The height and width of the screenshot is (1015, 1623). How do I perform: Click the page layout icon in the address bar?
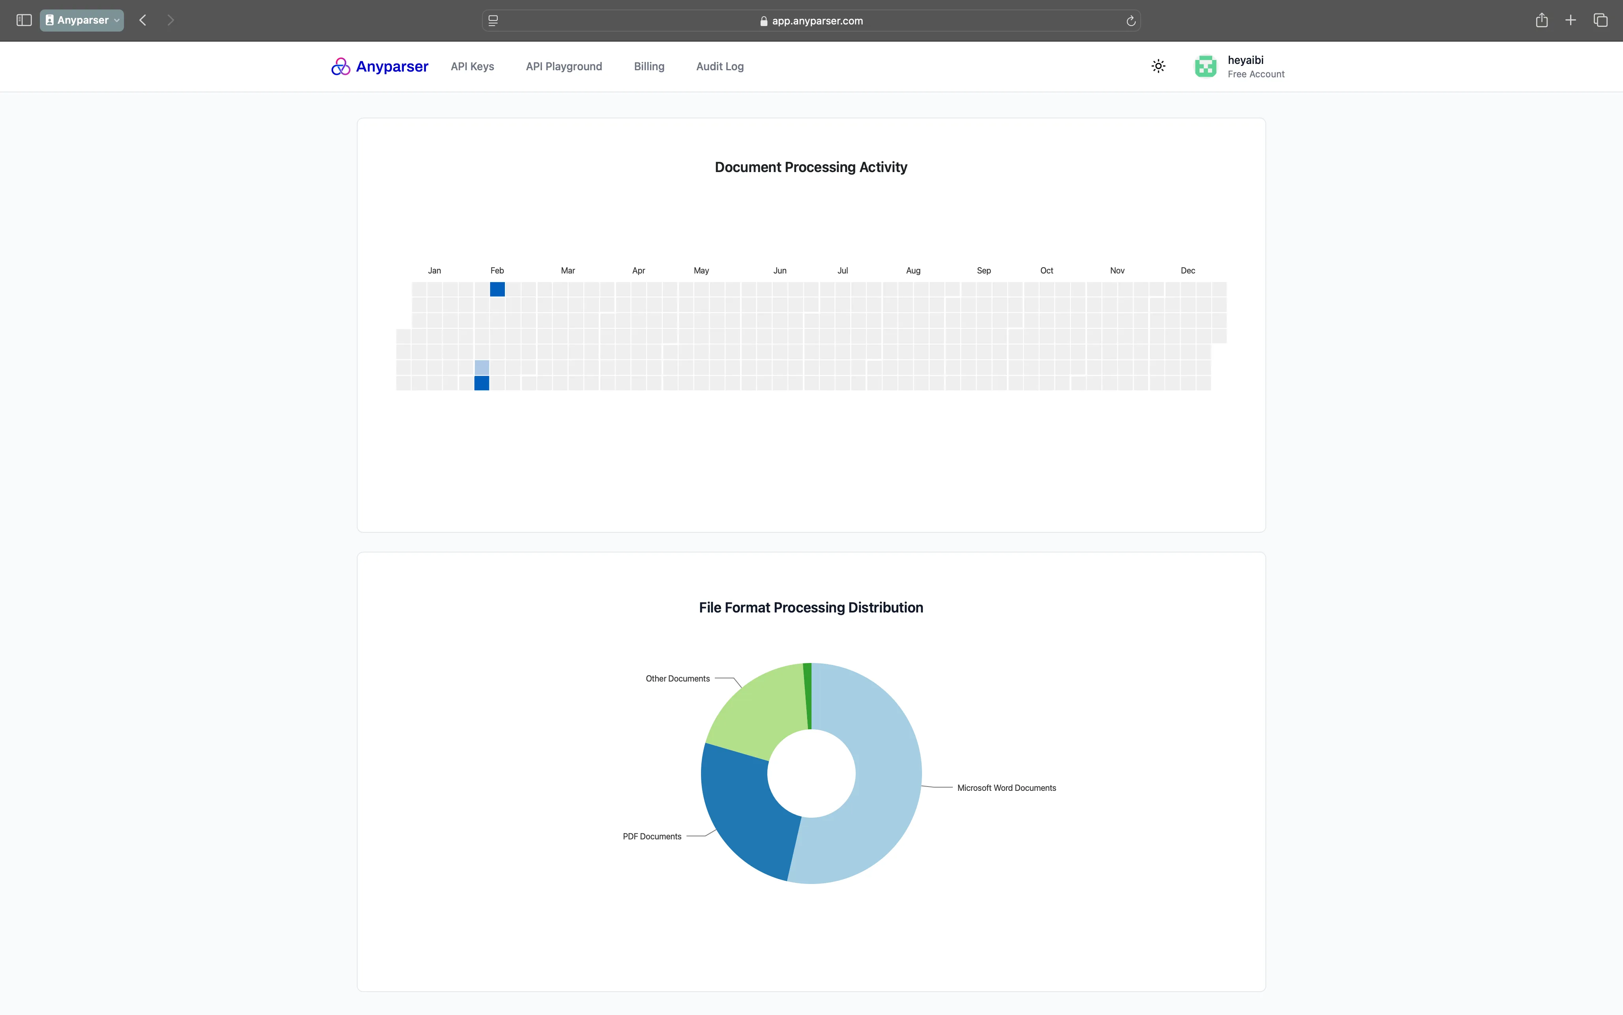pos(493,21)
